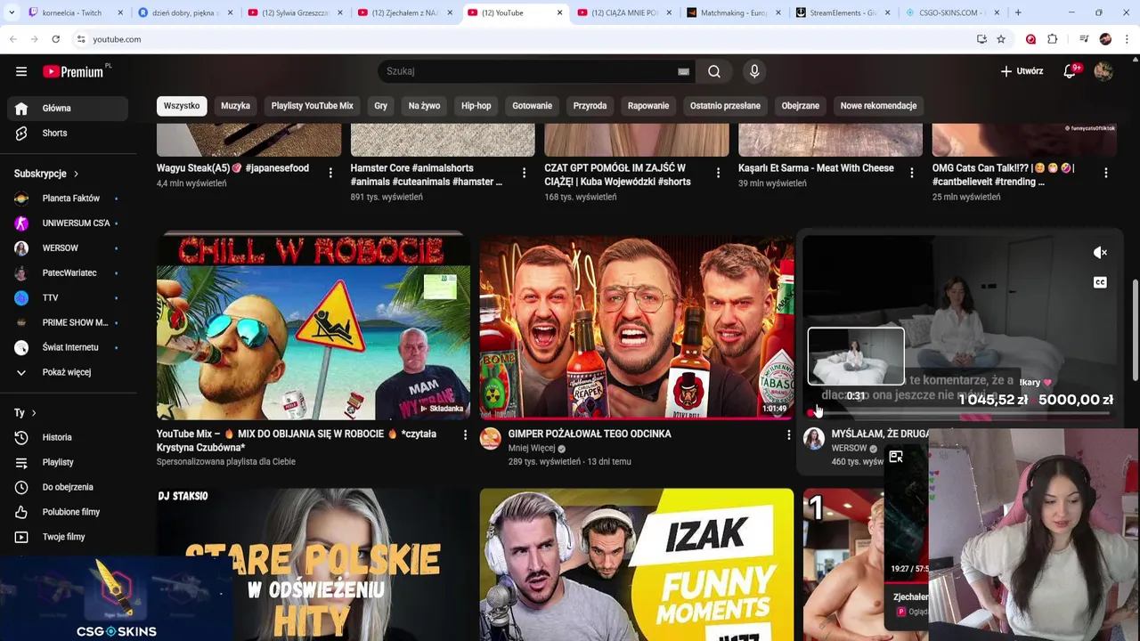Open options menu for OMG Cats short
1140x641 pixels.
pos(1105,173)
